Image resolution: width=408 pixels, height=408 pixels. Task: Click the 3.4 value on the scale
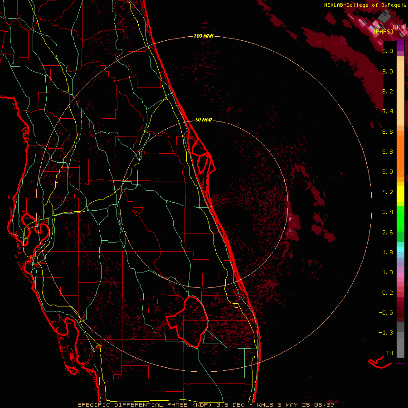click(x=388, y=212)
